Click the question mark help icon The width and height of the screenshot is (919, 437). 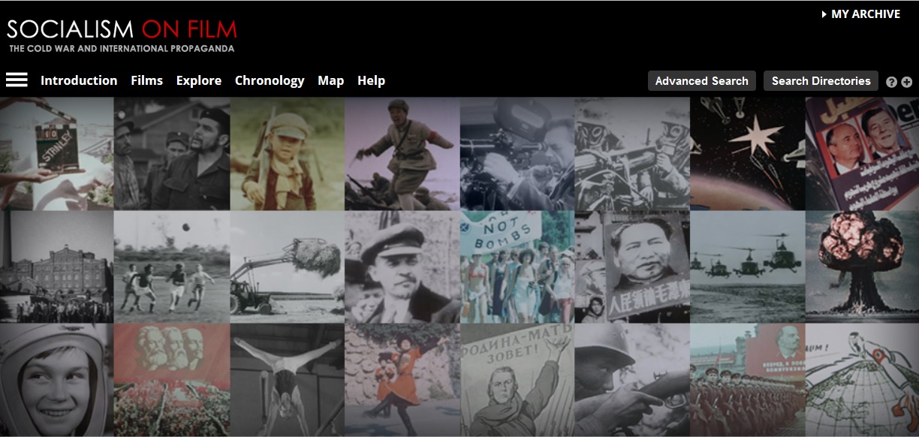click(x=891, y=82)
